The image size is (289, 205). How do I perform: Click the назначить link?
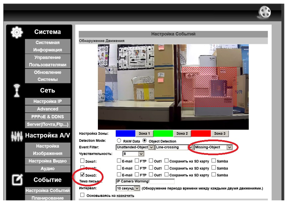coord(125,196)
